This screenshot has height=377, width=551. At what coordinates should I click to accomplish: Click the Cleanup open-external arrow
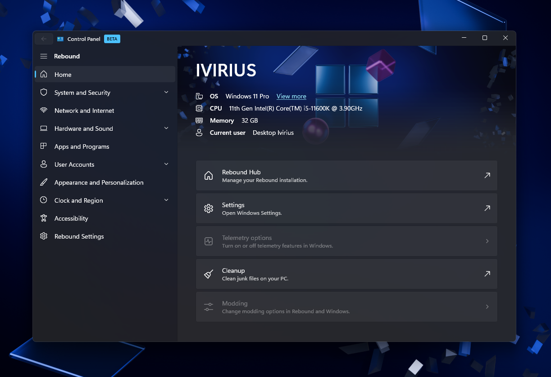pos(487,274)
